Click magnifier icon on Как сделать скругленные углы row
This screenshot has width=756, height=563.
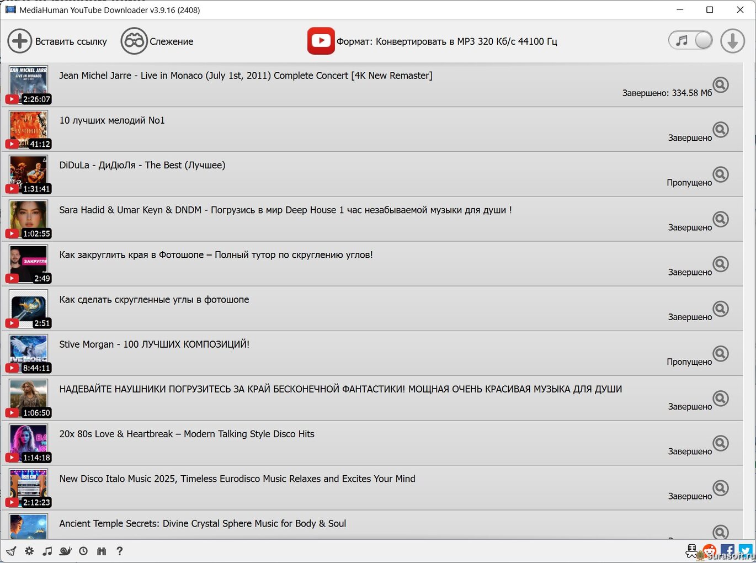tap(721, 309)
